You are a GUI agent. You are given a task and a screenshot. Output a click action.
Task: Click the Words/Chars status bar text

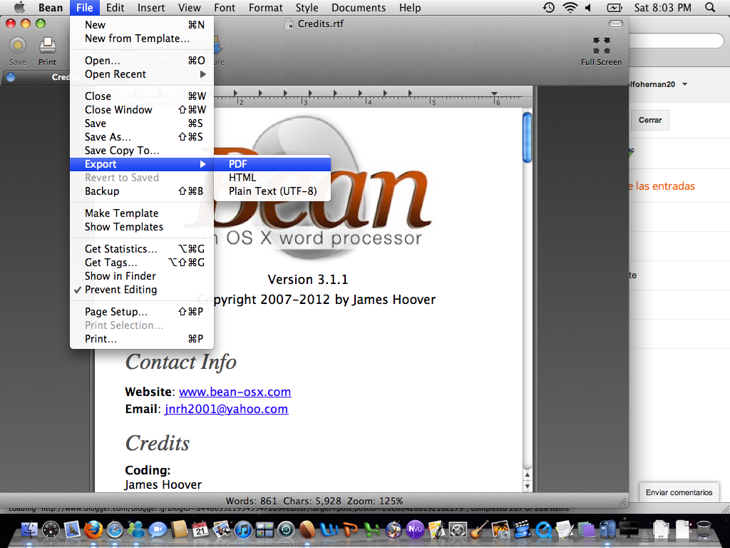(314, 501)
